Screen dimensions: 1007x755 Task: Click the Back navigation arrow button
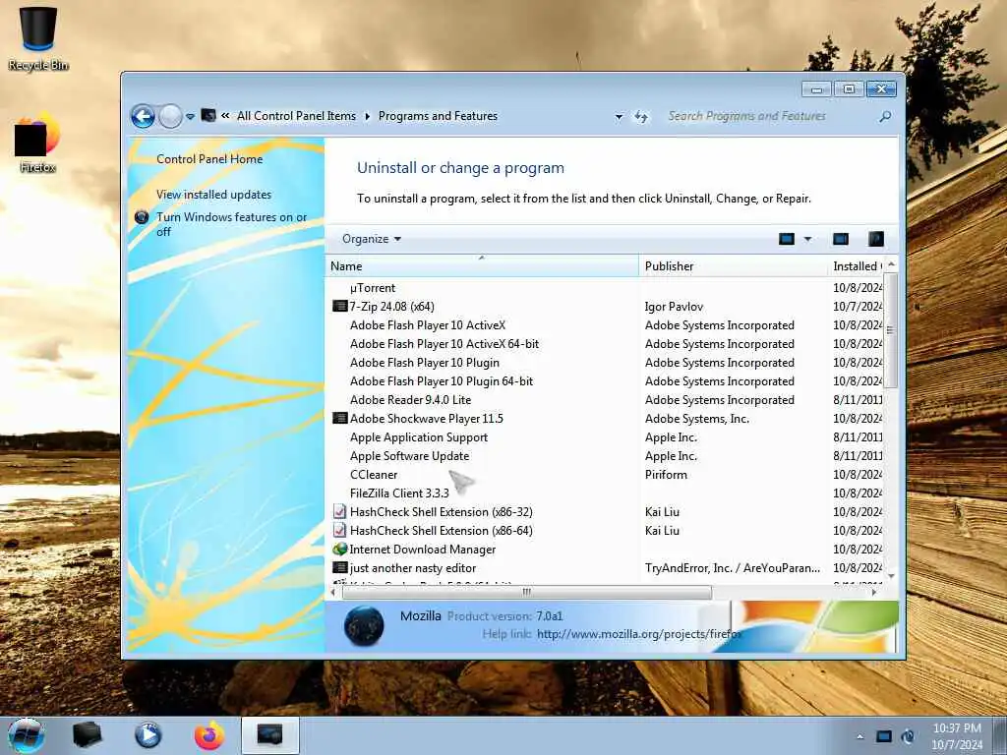[x=143, y=116]
